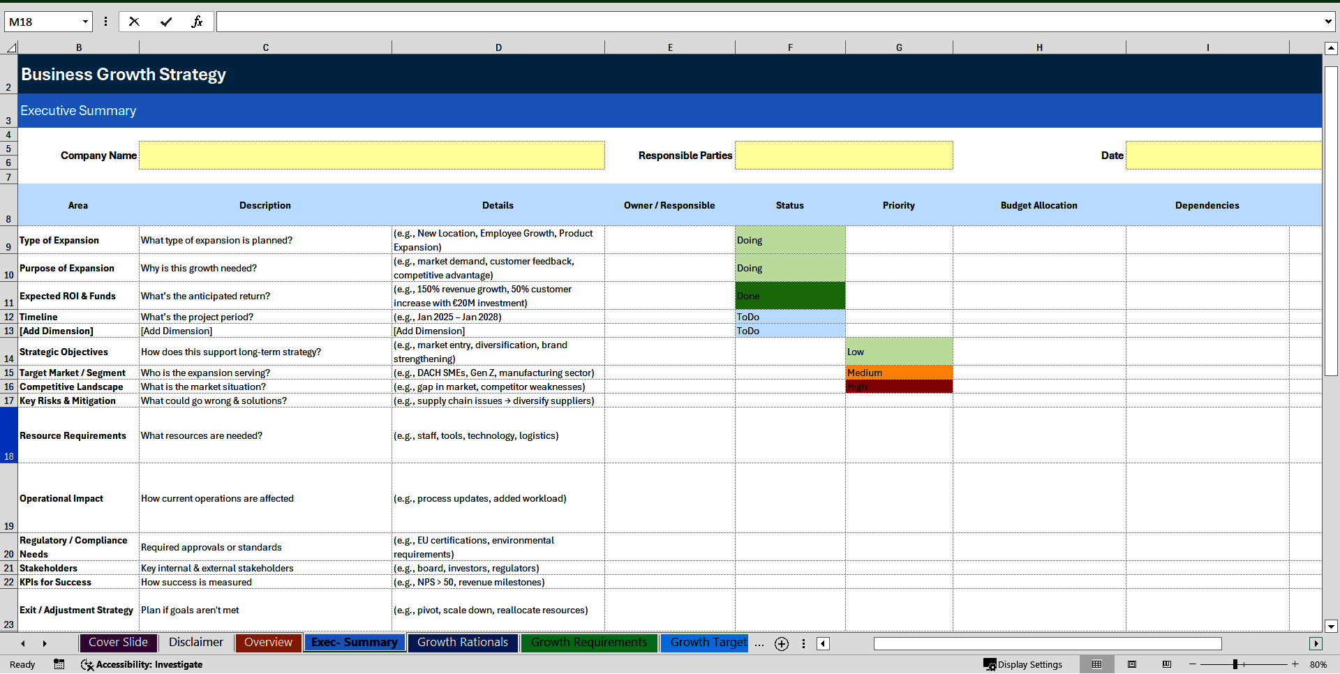
Task: Open Page Break Preview via its icon
Action: 1167,664
